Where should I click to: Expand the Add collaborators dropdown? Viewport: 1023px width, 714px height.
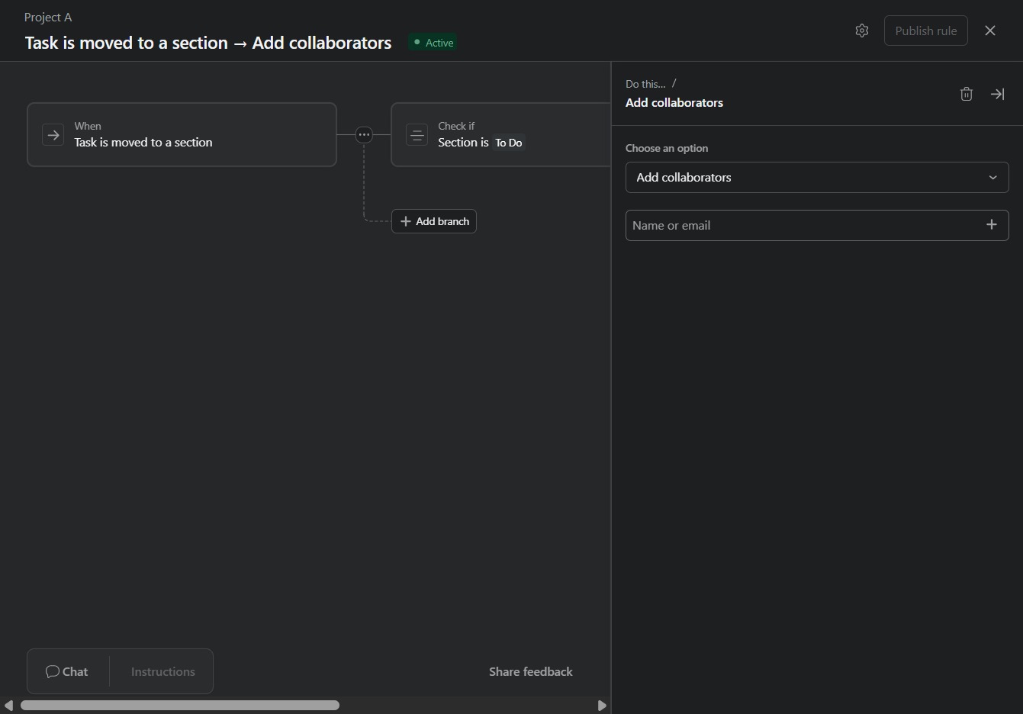(817, 177)
